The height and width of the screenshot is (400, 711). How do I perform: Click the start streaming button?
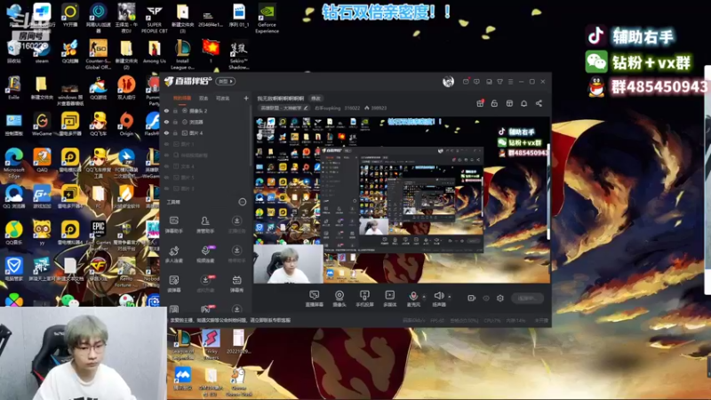click(527, 298)
